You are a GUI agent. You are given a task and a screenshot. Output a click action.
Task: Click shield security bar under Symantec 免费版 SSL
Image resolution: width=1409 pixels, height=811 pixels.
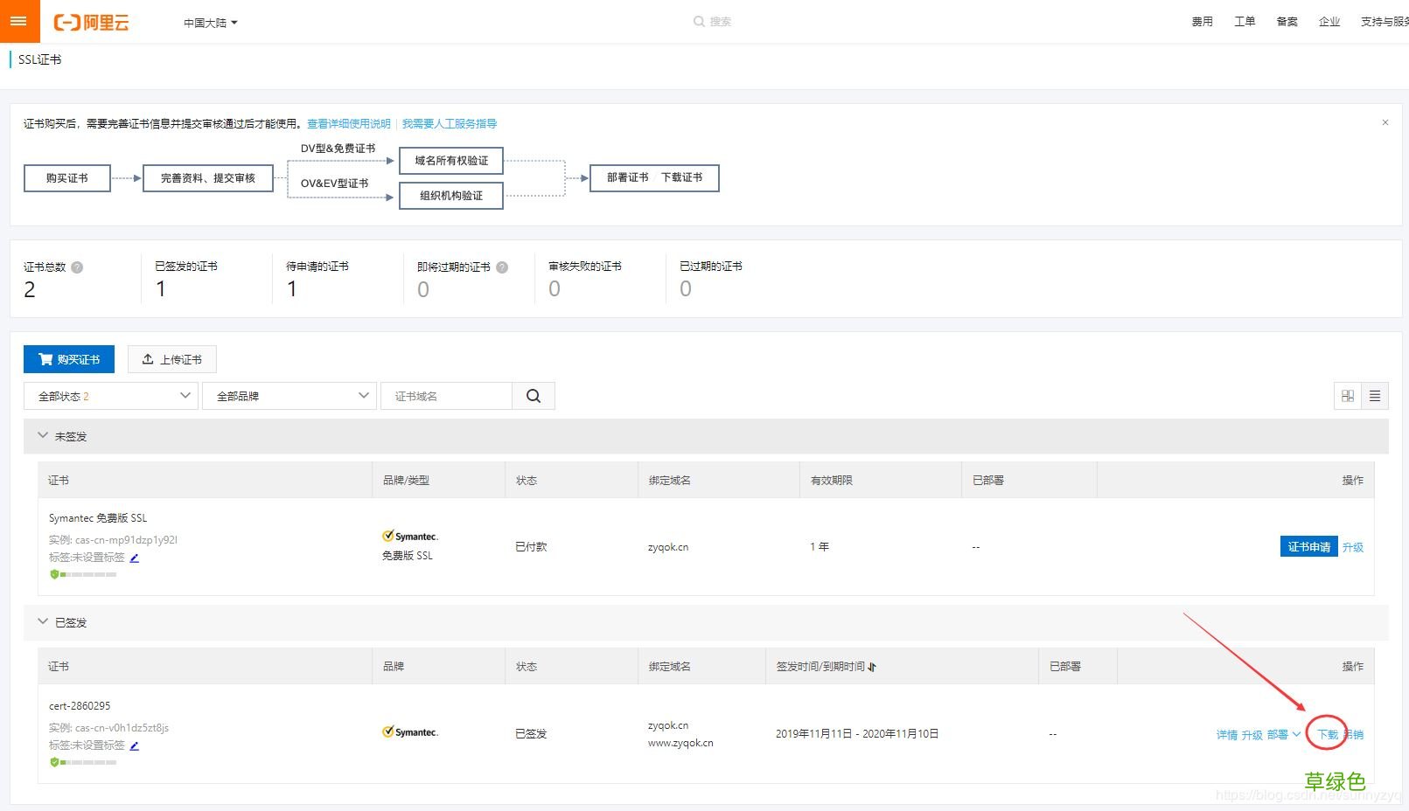click(x=83, y=574)
